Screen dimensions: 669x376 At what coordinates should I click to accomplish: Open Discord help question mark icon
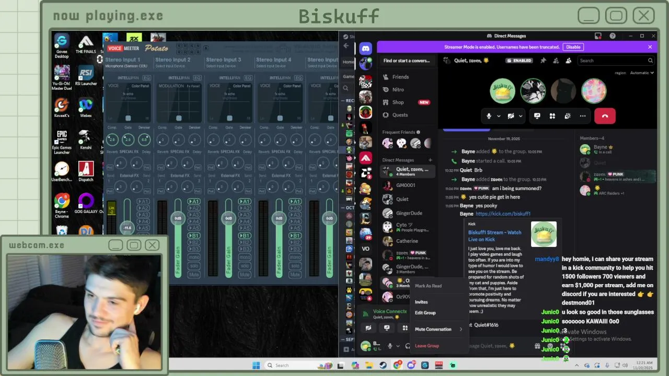point(613,36)
